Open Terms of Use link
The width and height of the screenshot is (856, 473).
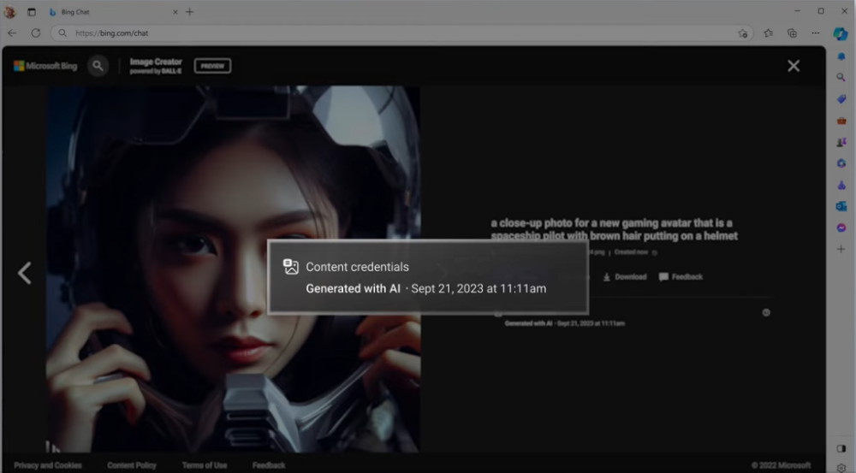(205, 465)
